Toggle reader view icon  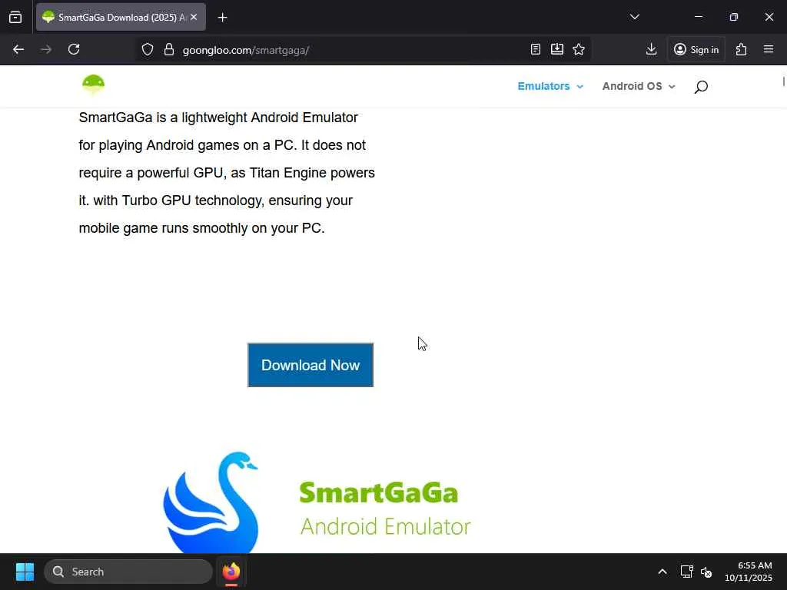[536, 49]
